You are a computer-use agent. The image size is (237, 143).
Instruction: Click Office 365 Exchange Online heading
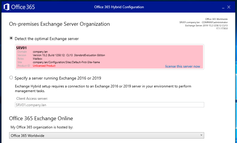pos(41,118)
